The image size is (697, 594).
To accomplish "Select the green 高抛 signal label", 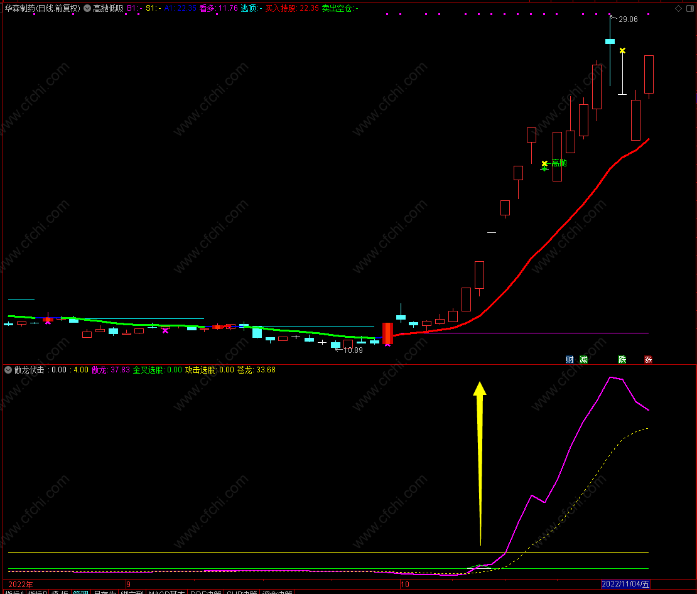I will coord(559,163).
